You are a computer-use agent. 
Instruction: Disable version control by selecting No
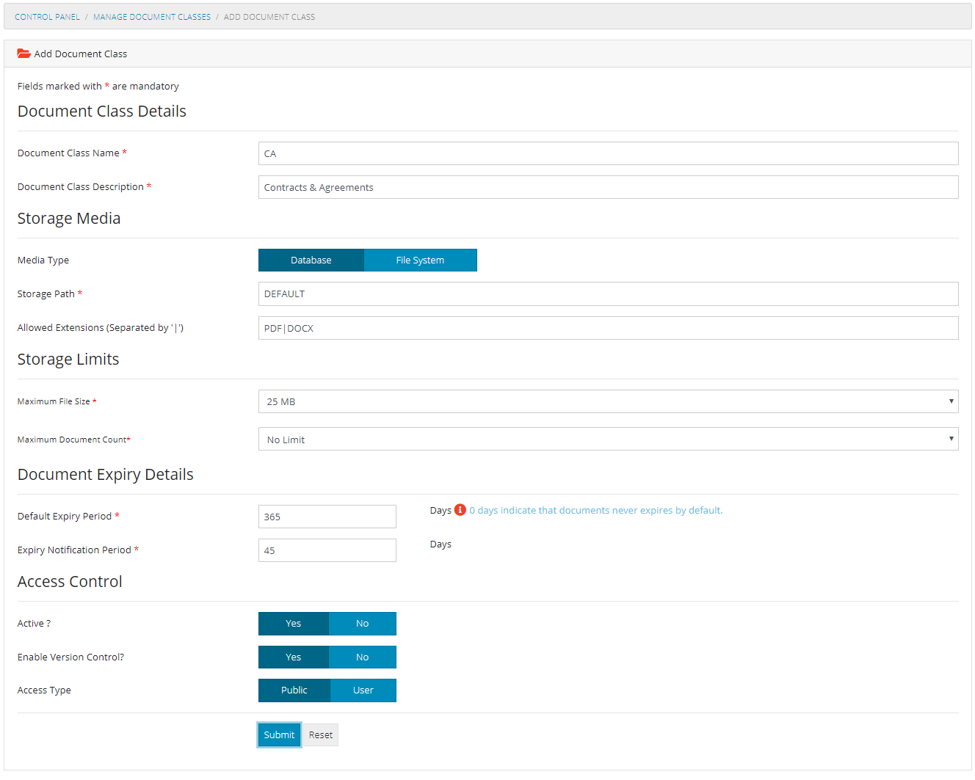point(362,657)
